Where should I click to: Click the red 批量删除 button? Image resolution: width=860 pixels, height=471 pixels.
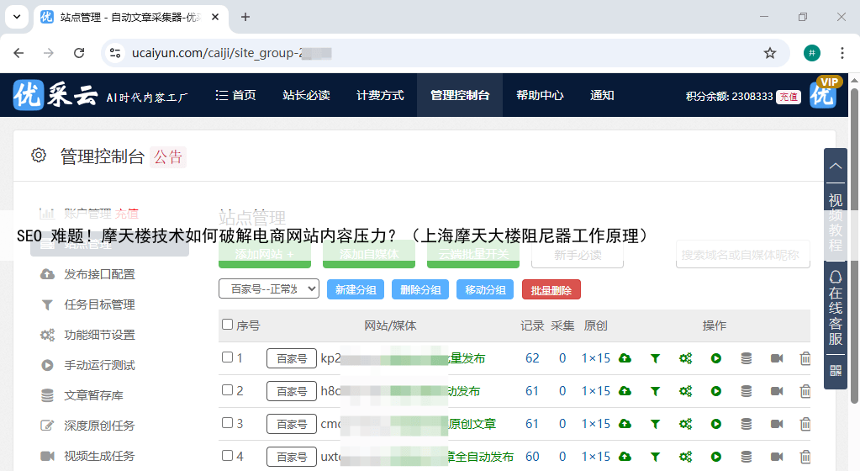coord(551,289)
